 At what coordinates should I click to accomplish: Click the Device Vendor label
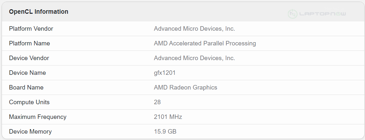(x=29, y=58)
